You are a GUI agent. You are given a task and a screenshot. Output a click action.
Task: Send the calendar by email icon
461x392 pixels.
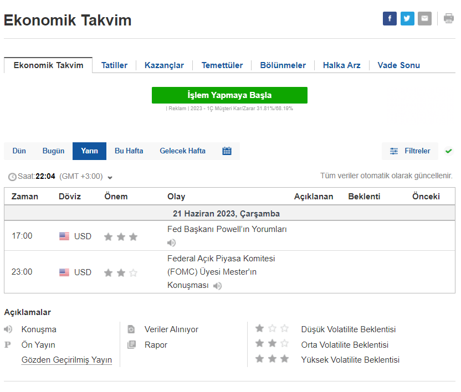pyautogui.click(x=424, y=19)
